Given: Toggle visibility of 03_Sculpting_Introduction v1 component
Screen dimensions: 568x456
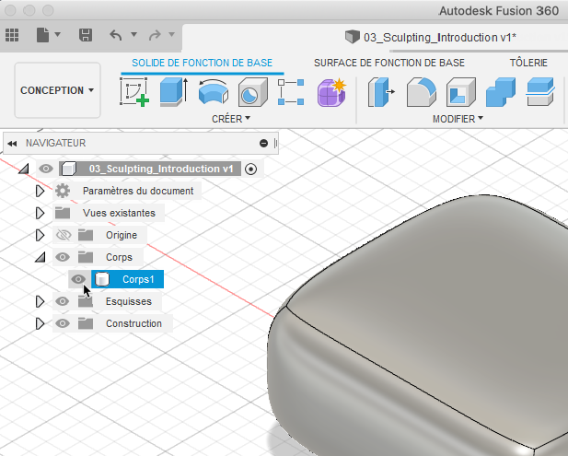Looking at the screenshot, I should pos(46,169).
